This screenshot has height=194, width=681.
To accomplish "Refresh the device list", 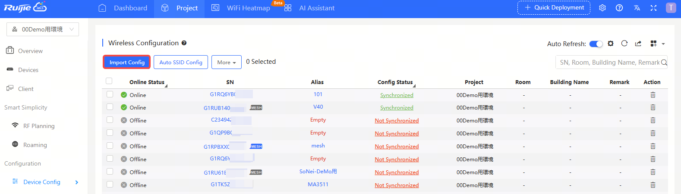I will point(624,44).
